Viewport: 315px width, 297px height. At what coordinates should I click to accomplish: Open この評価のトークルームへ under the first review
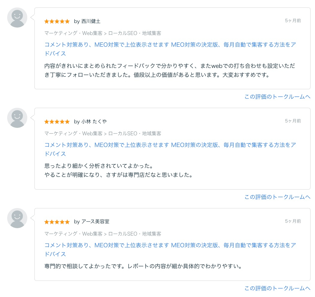point(277,97)
